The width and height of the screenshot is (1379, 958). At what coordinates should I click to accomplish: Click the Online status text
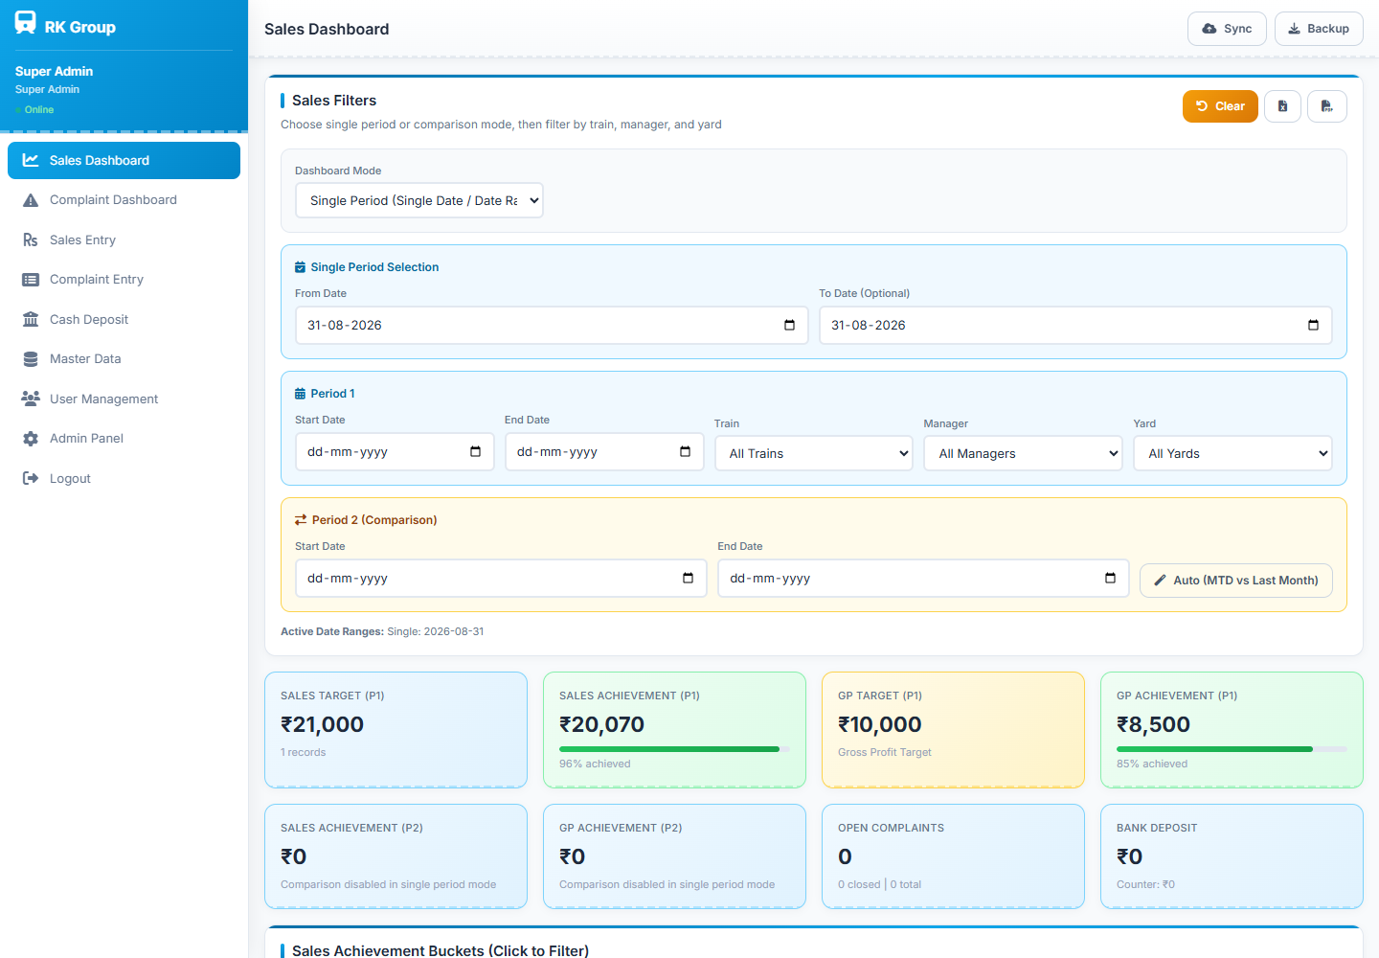pyautogui.click(x=39, y=110)
